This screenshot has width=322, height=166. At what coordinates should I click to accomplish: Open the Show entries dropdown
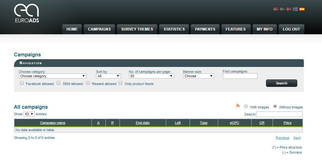[29, 114]
